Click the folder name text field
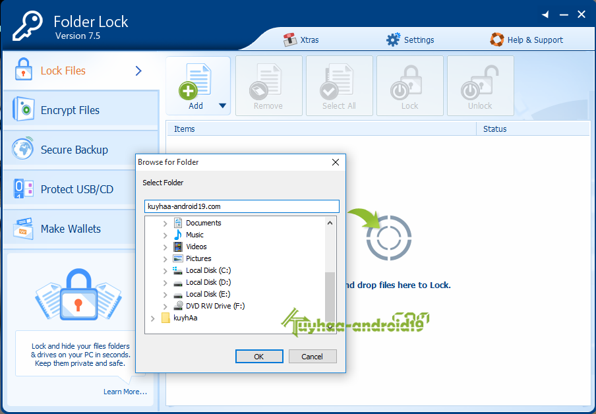 click(x=242, y=206)
